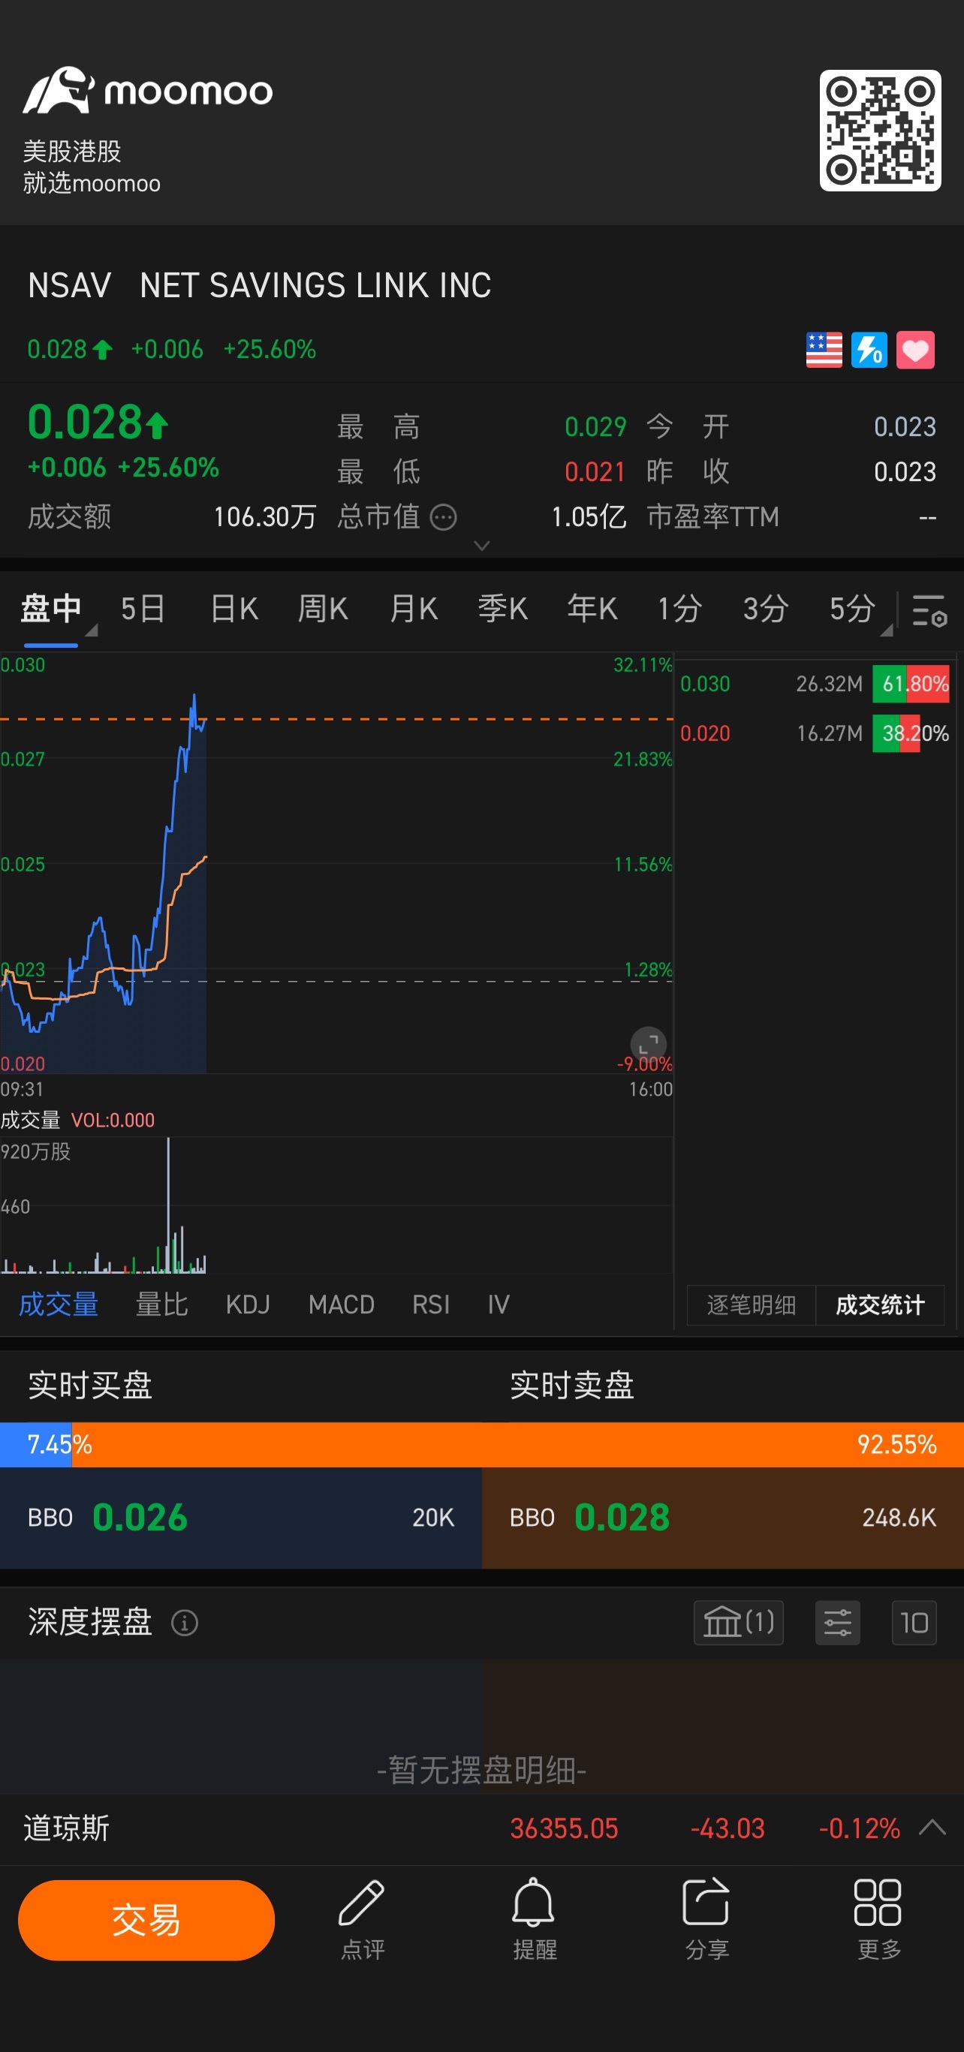The width and height of the screenshot is (964, 2052).
Task: Select the IV indicator
Action: 499,1304
